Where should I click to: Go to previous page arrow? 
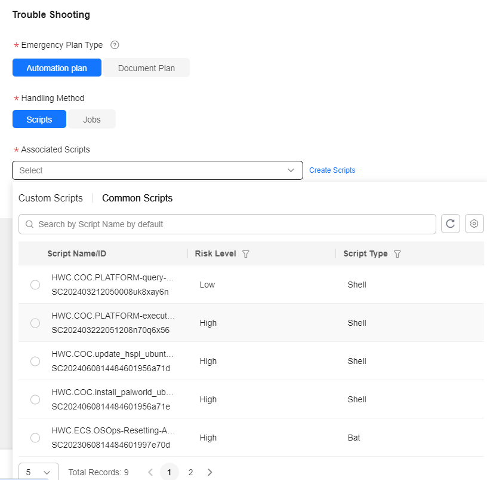(x=150, y=472)
